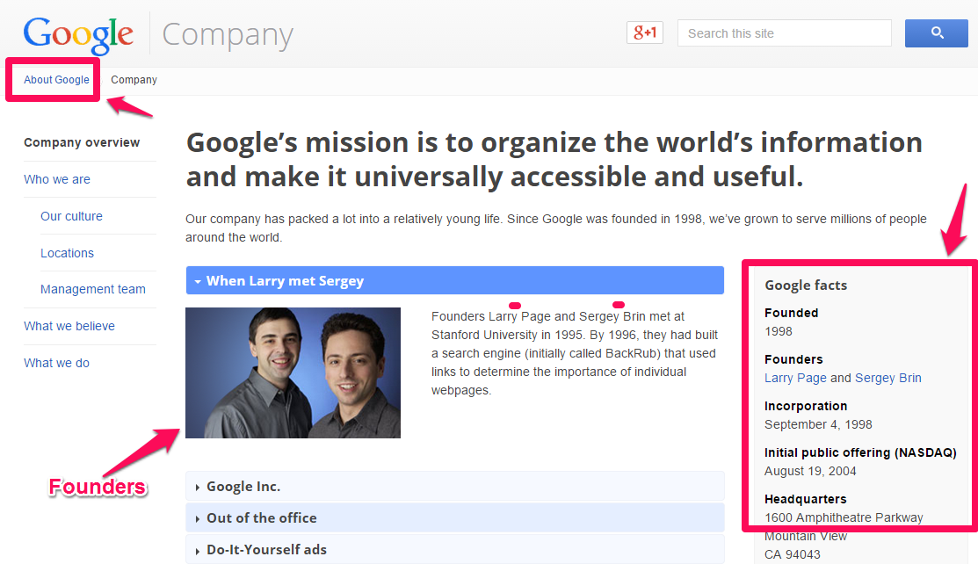978x564 pixels.
Task: Open the Larry Page link in Google facts
Action: coord(795,378)
